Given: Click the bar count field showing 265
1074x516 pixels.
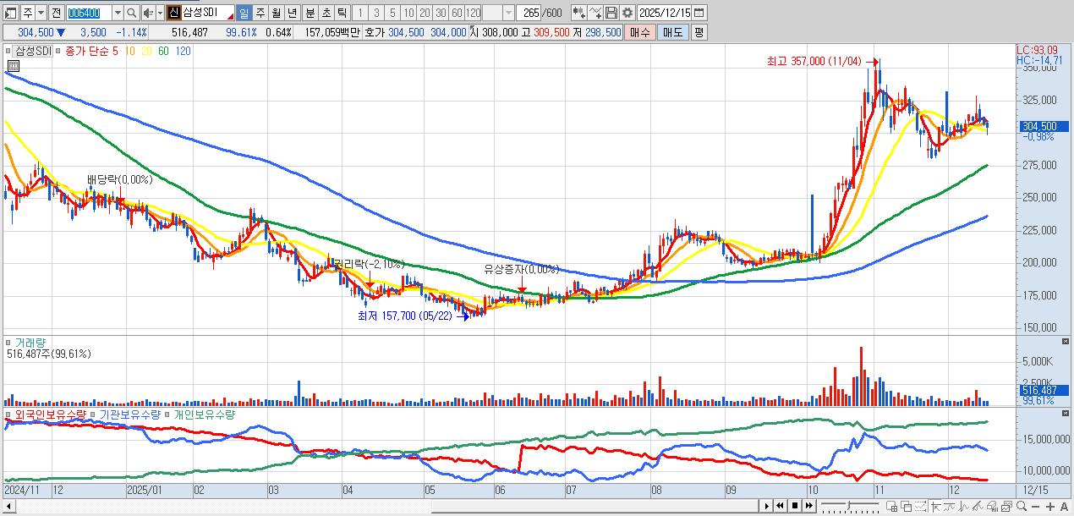Looking at the screenshot, I should tap(529, 13).
